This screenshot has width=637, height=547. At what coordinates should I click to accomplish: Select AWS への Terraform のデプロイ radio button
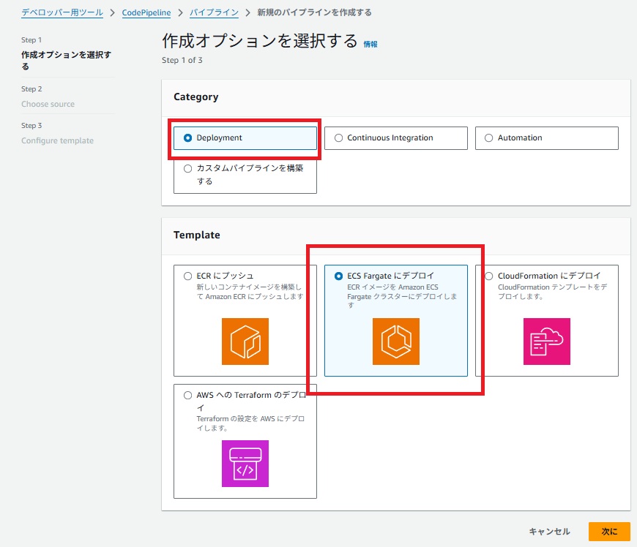coord(187,395)
